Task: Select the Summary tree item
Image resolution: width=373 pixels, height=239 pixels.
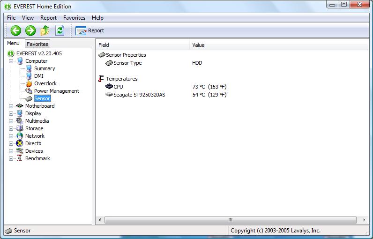Action: point(45,69)
